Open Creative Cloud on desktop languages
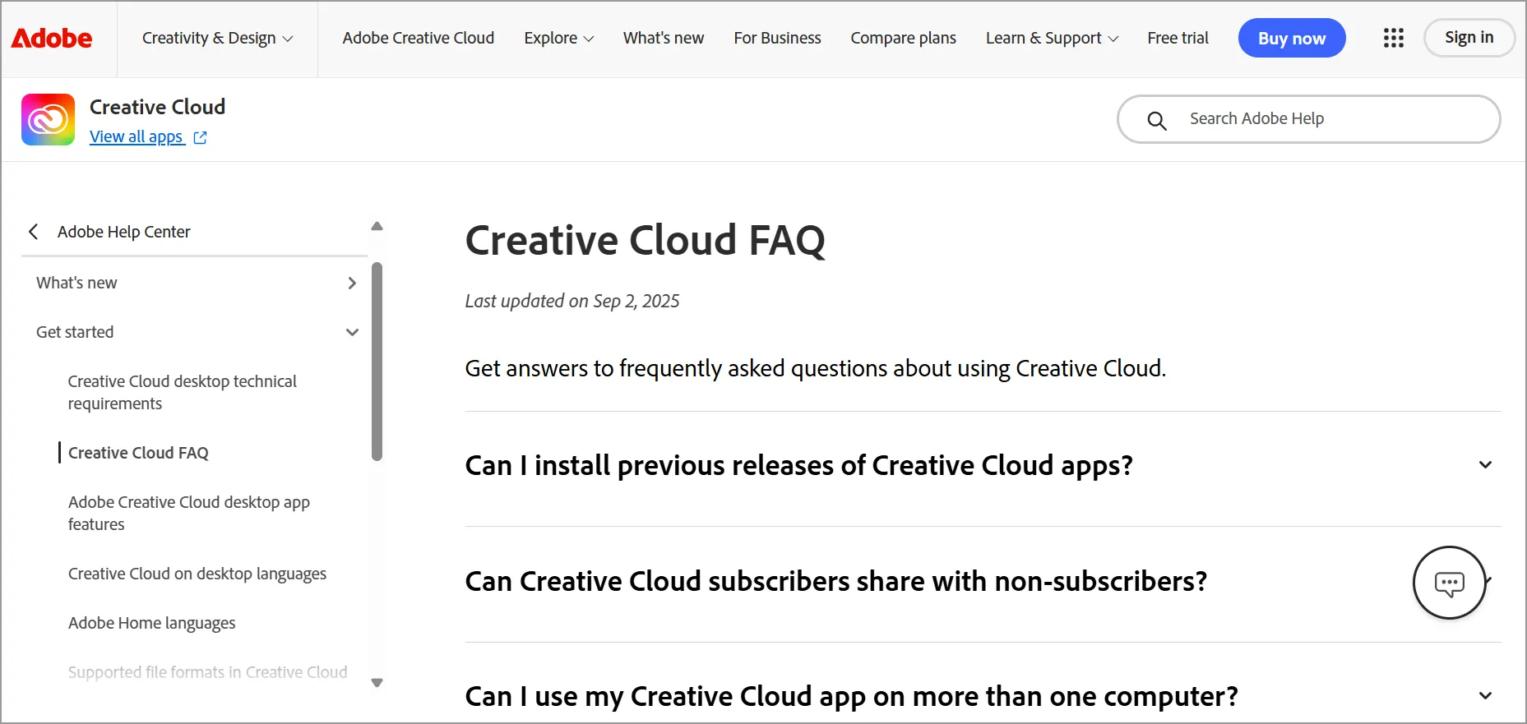The image size is (1527, 724). 197,574
